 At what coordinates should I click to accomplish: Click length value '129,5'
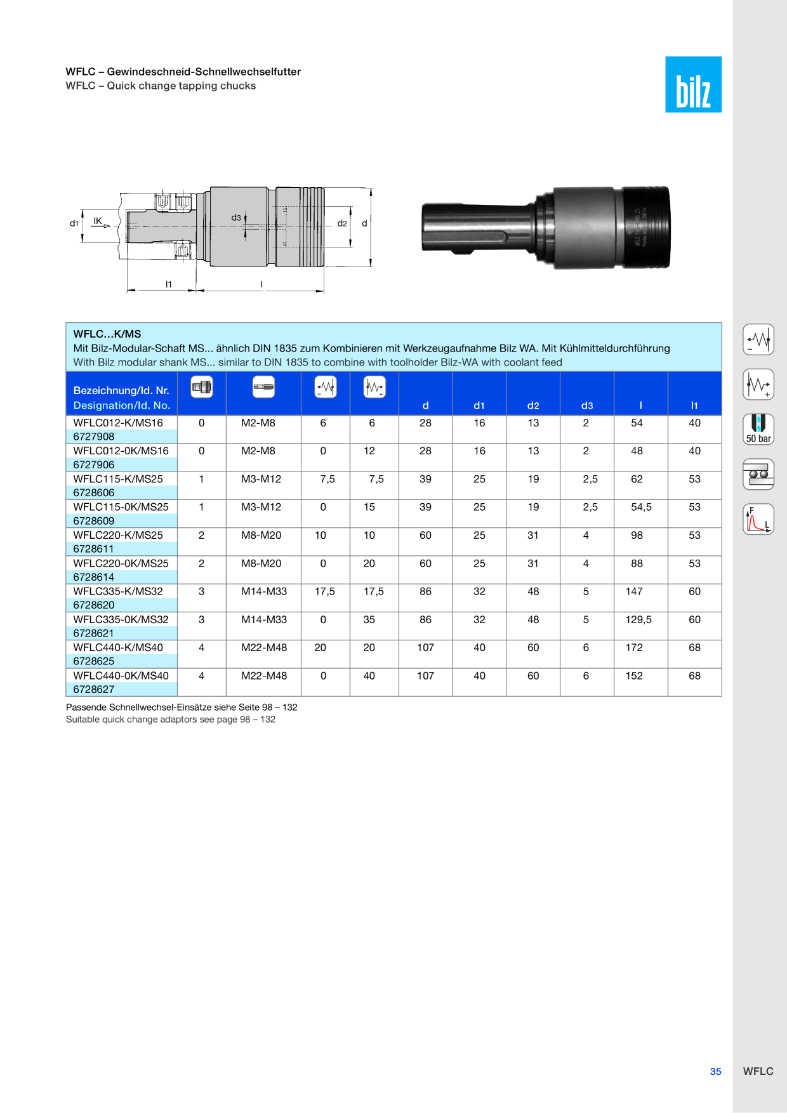[638, 619]
